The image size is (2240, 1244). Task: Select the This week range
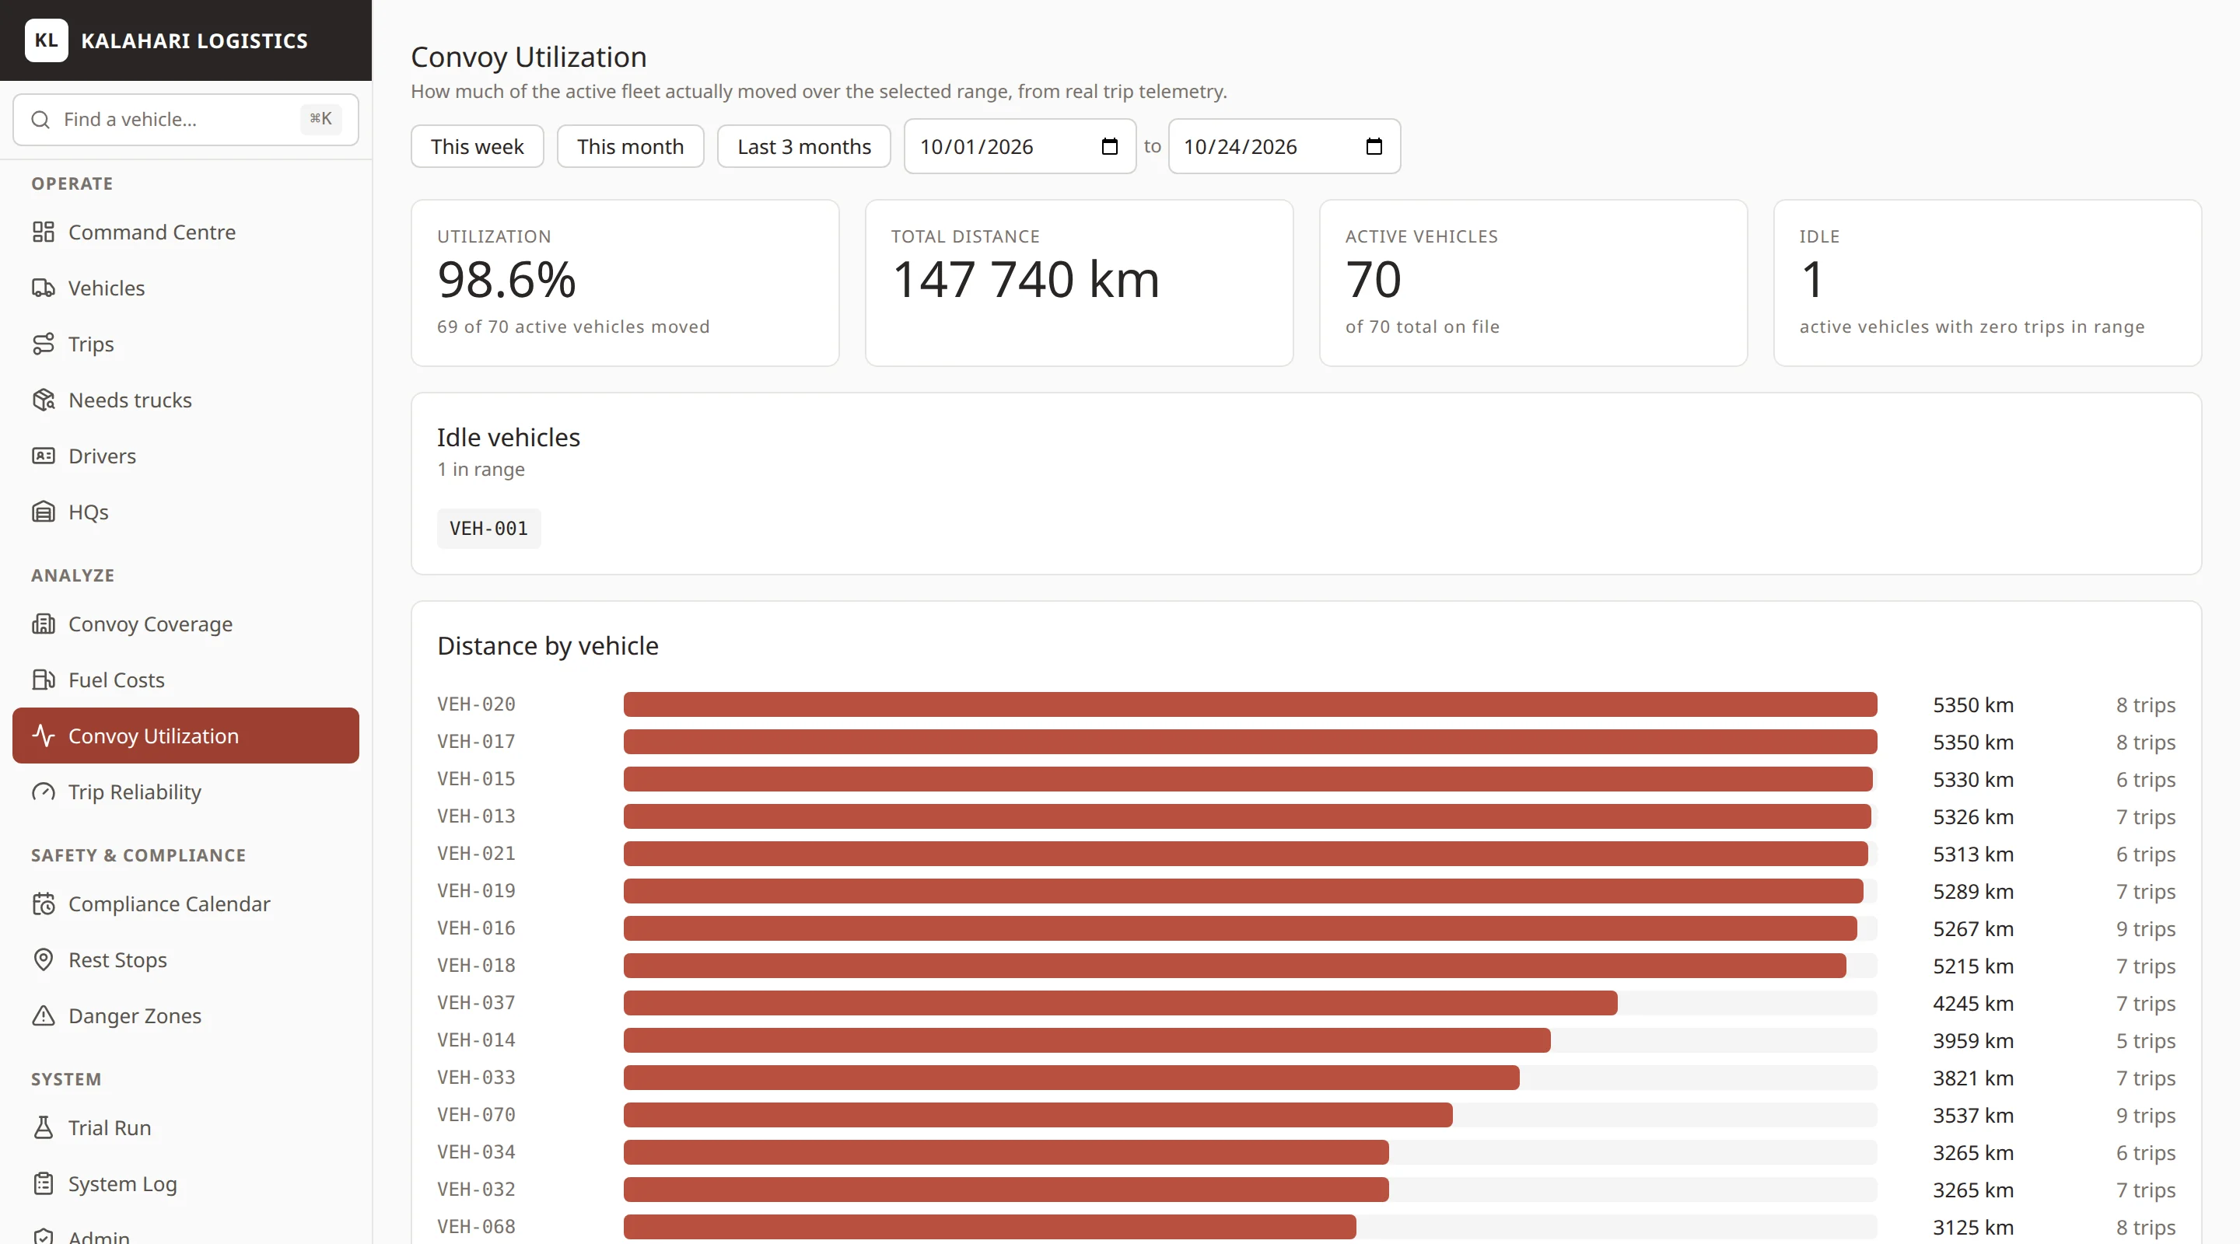(x=477, y=146)
